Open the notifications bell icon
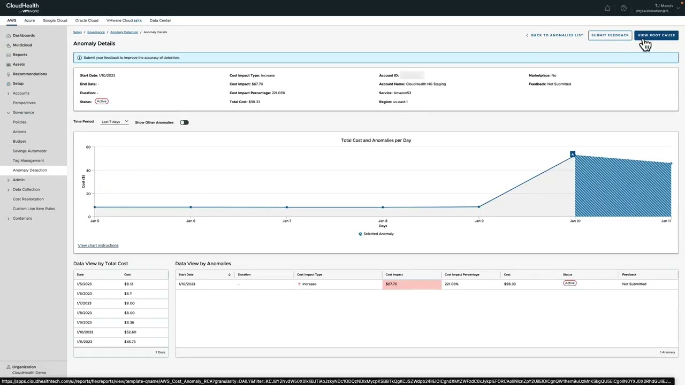685x385 pixels. point(607,9)
